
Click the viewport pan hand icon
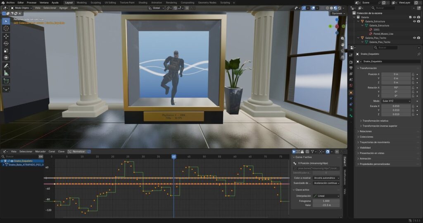click(342, 45)
